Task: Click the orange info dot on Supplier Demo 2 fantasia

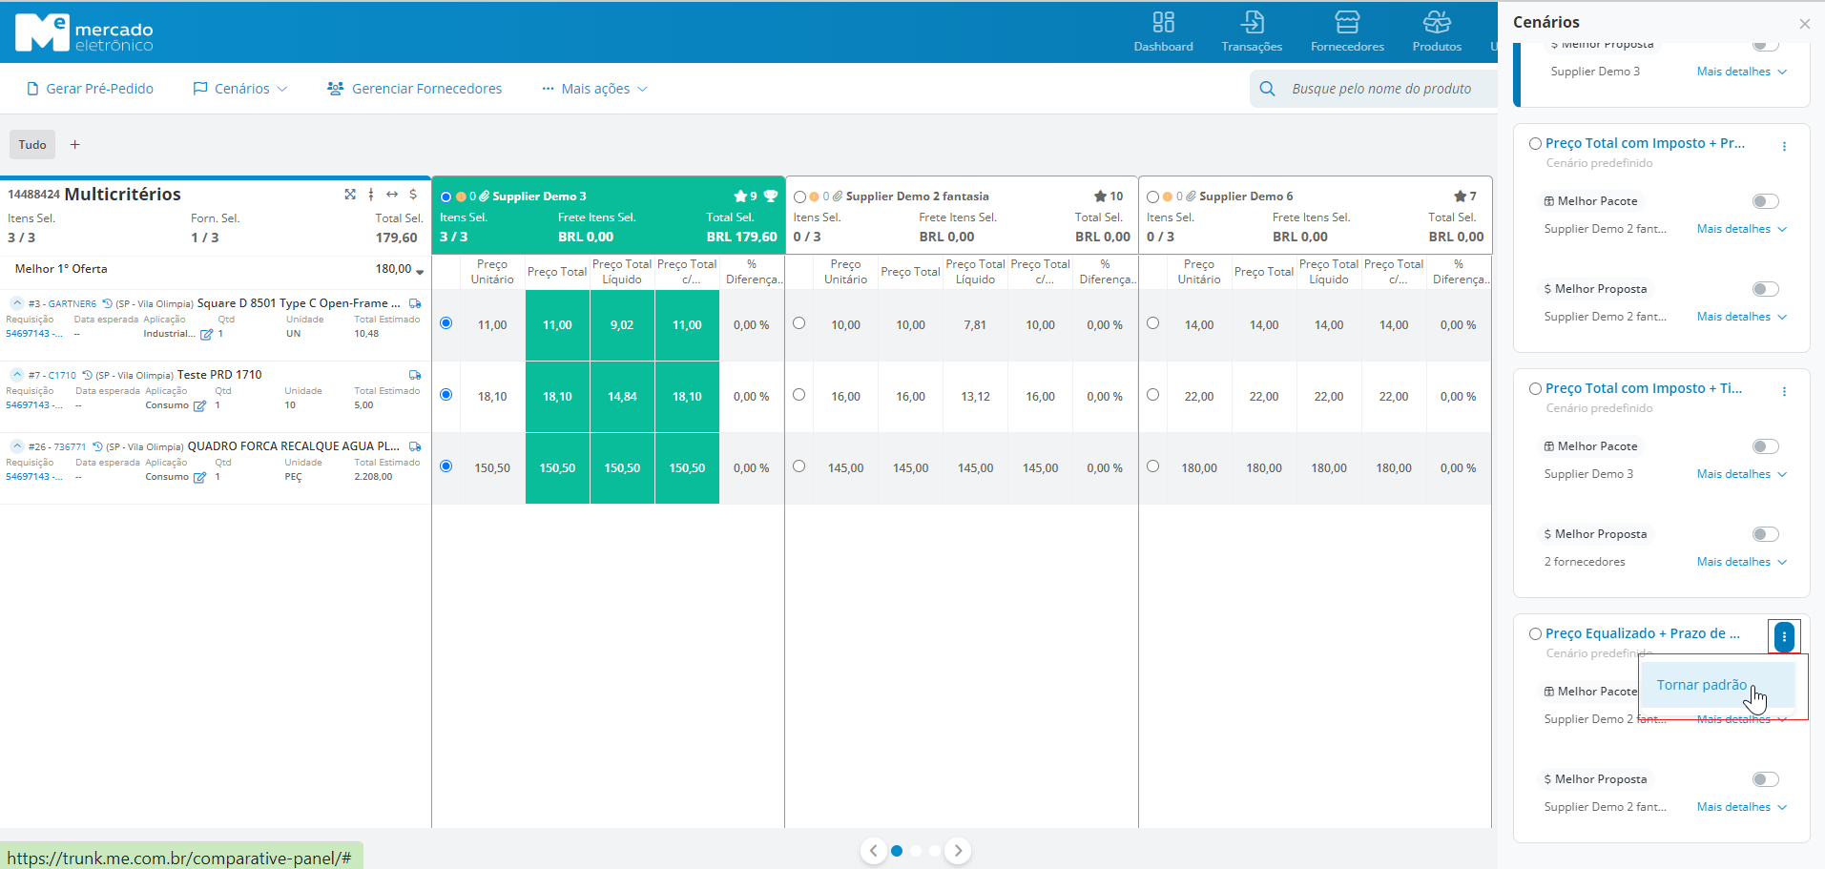Action: [814, 197]
